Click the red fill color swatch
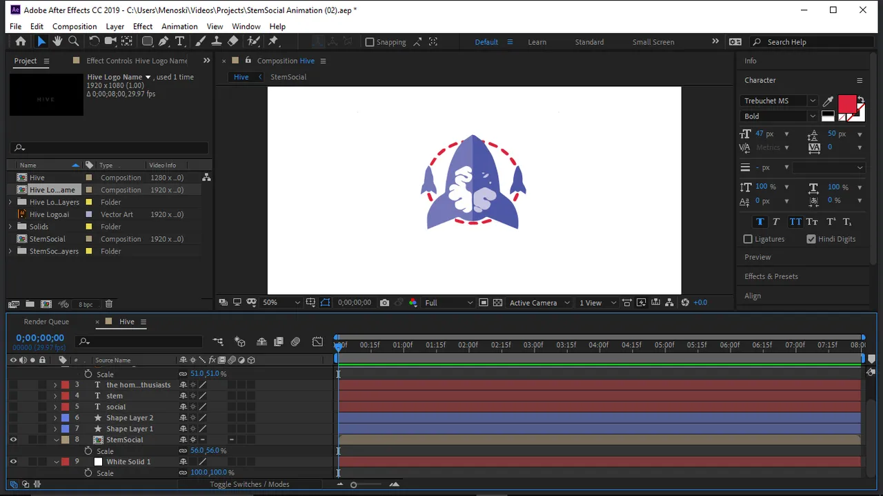Screen dimensions: 883x496 click(846, 104)
